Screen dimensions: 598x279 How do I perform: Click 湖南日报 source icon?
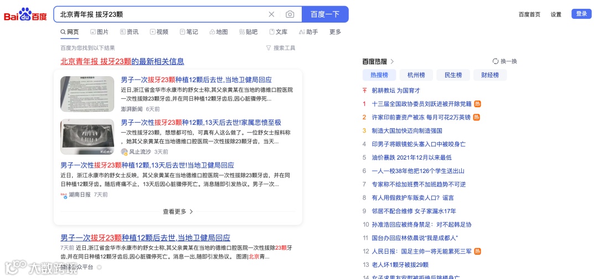pos(64,195)
